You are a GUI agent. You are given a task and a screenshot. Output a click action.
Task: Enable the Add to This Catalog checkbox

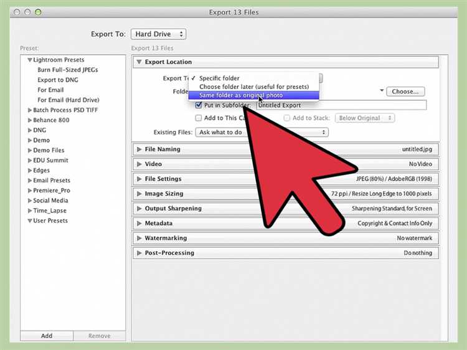199,118
